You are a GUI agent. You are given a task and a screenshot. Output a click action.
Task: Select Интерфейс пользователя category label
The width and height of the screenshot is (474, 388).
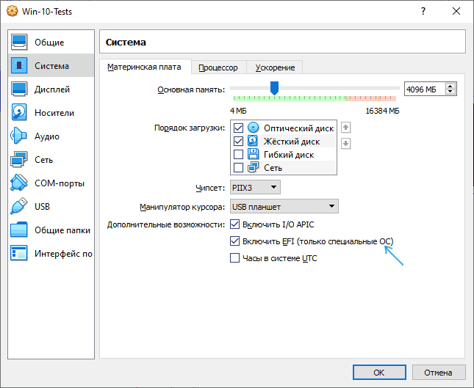click(63, 254)
